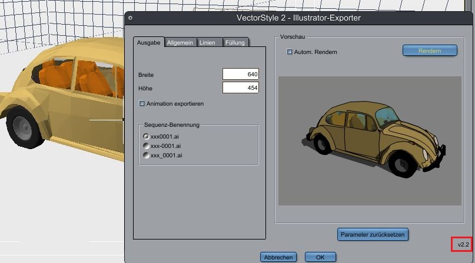The image size is (475, 263).
Task: Click Parameter zurücksetzen button
Action: (373, 234)
